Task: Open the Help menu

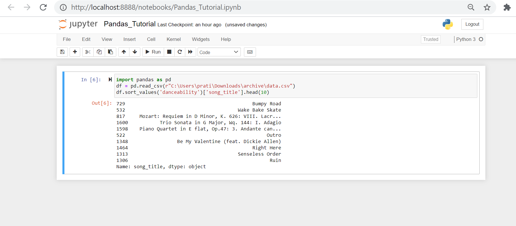Action: coord(226,39)
